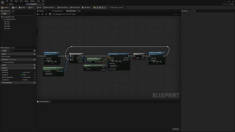Add event dispatcher with plus icon
The image size is (235, 132).
click(x=35, y=82)
